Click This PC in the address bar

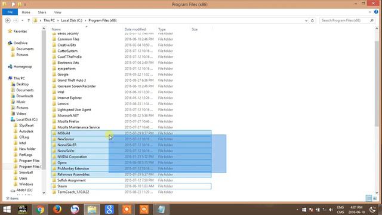click(49, 20)
